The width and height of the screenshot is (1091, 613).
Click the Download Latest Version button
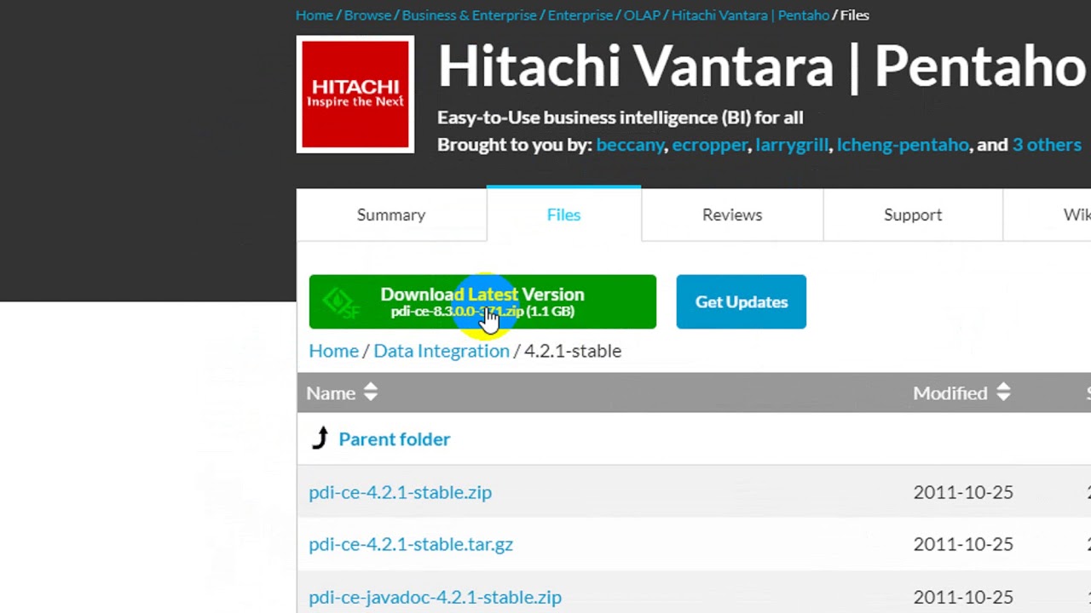pyautogui.click(x=482, y=301)
